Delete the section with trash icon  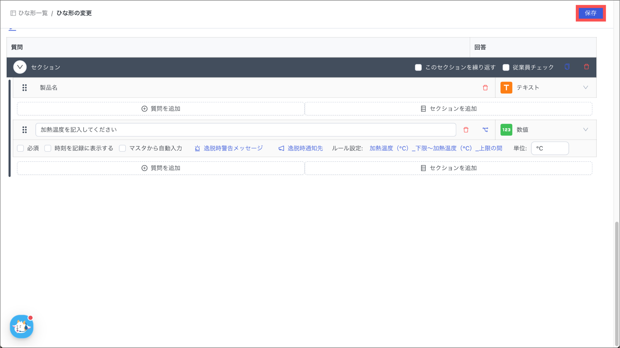(586, 67)
